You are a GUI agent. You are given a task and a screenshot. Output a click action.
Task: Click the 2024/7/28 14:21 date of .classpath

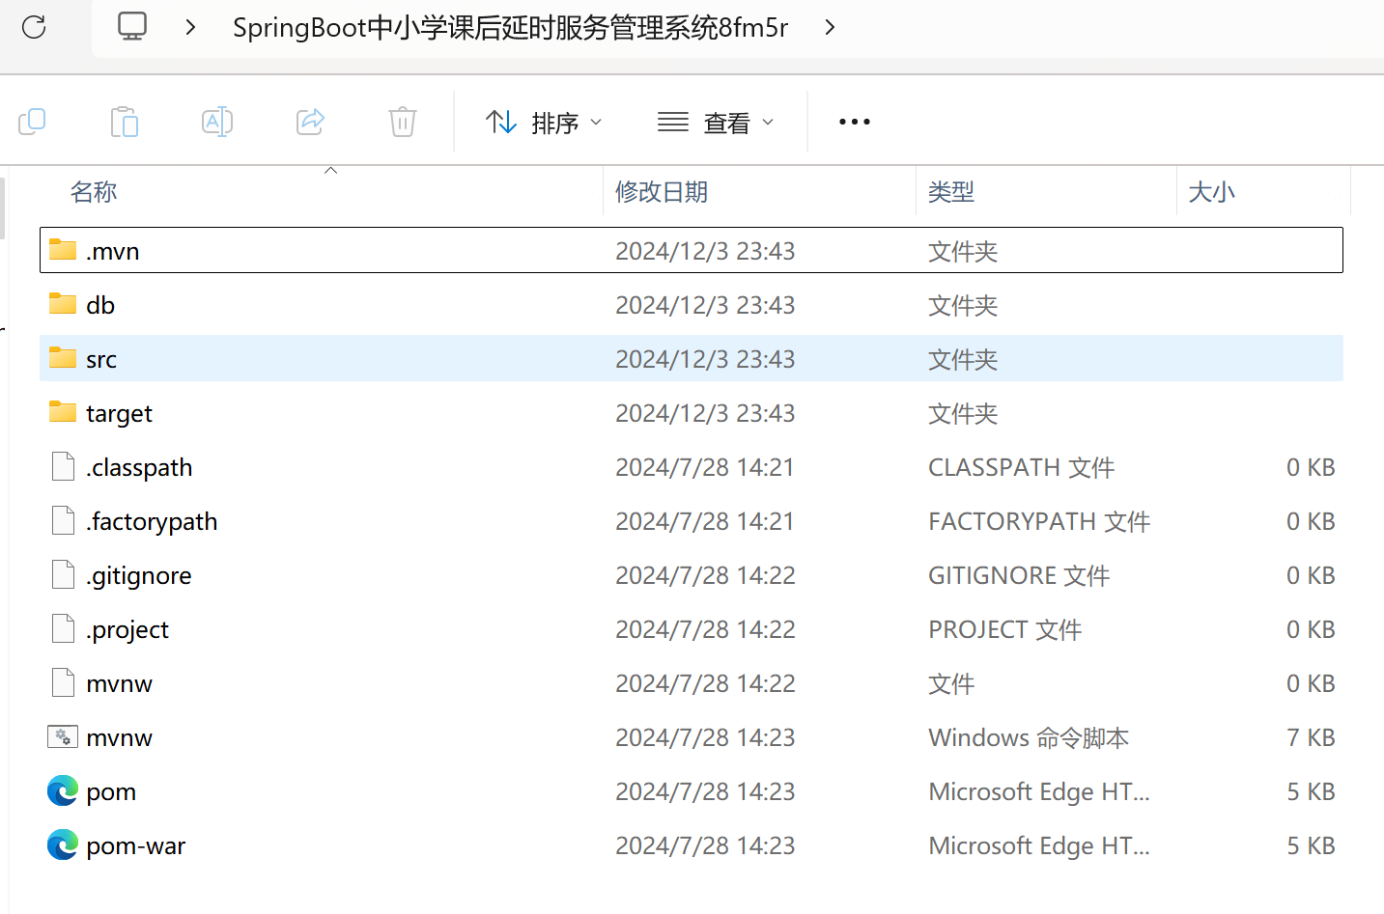(705, 468)
